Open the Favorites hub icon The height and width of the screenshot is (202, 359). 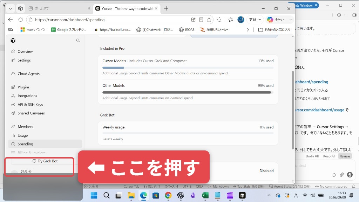coord(231,20)
